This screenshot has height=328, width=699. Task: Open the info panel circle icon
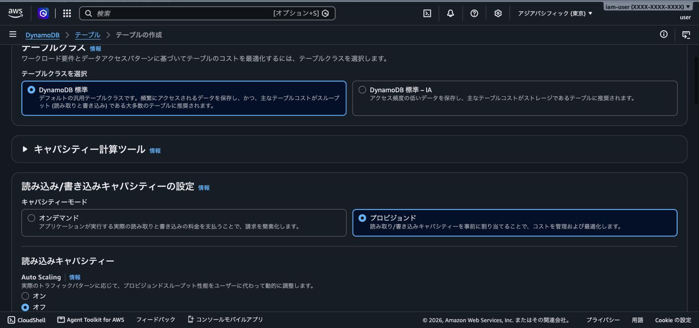click(x=664, y=34)
